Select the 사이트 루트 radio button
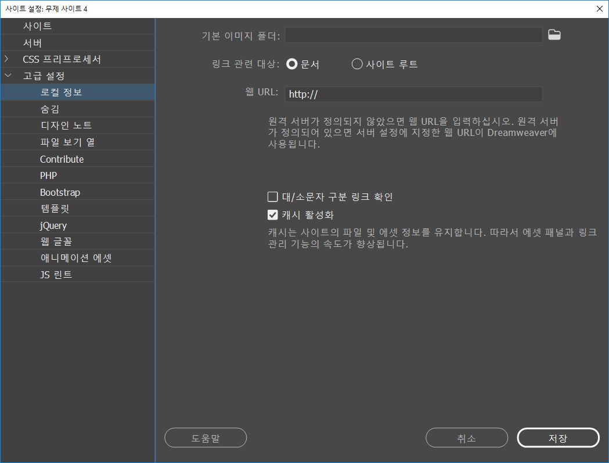609x463 pixels. click(x=357, y=64)
